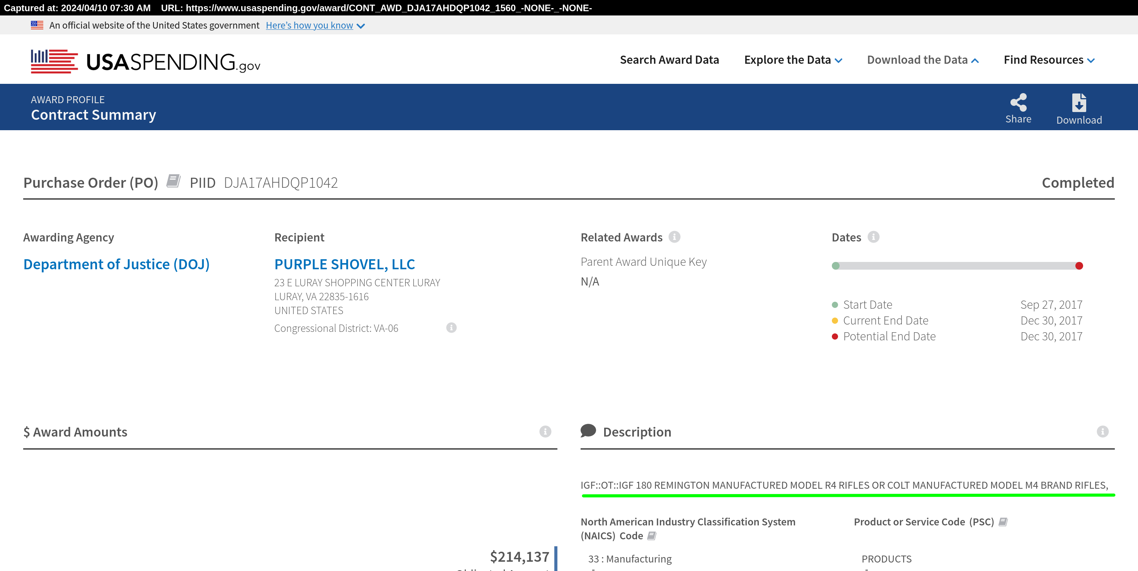
Task: Click the Potential End Date label
Action: (x=889, y=336)
